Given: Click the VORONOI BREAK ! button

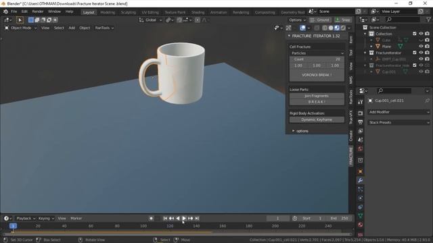Looking at the screenshot, I should click(x=317, y=75).
